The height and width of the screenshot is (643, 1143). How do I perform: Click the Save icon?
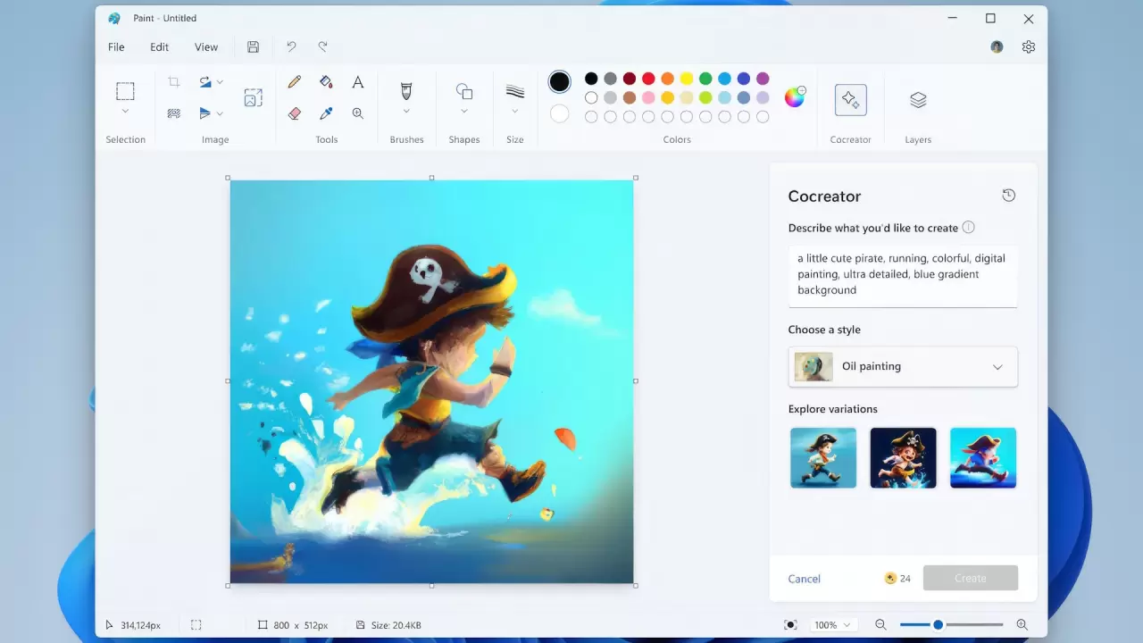[253, 46]
